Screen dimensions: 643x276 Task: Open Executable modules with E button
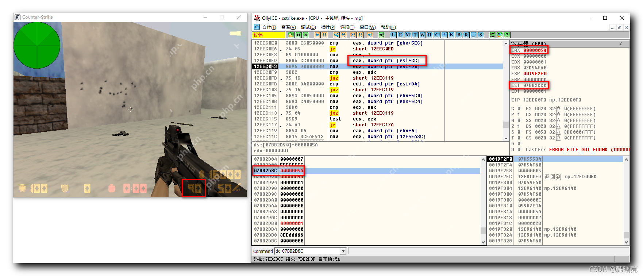point(400,35)
